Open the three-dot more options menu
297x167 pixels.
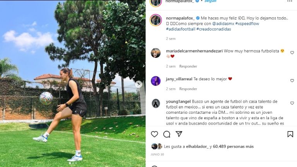[290, 1]
